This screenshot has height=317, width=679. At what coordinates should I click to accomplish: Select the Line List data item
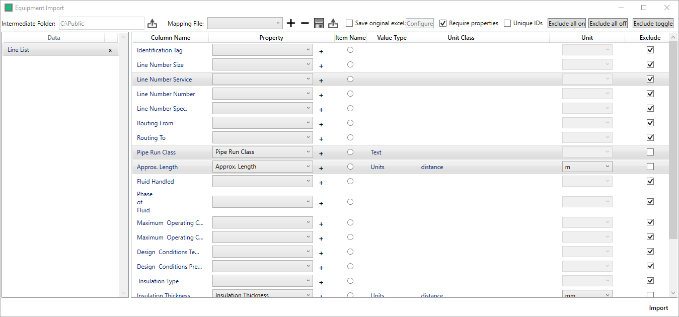(x=55, y=50)
